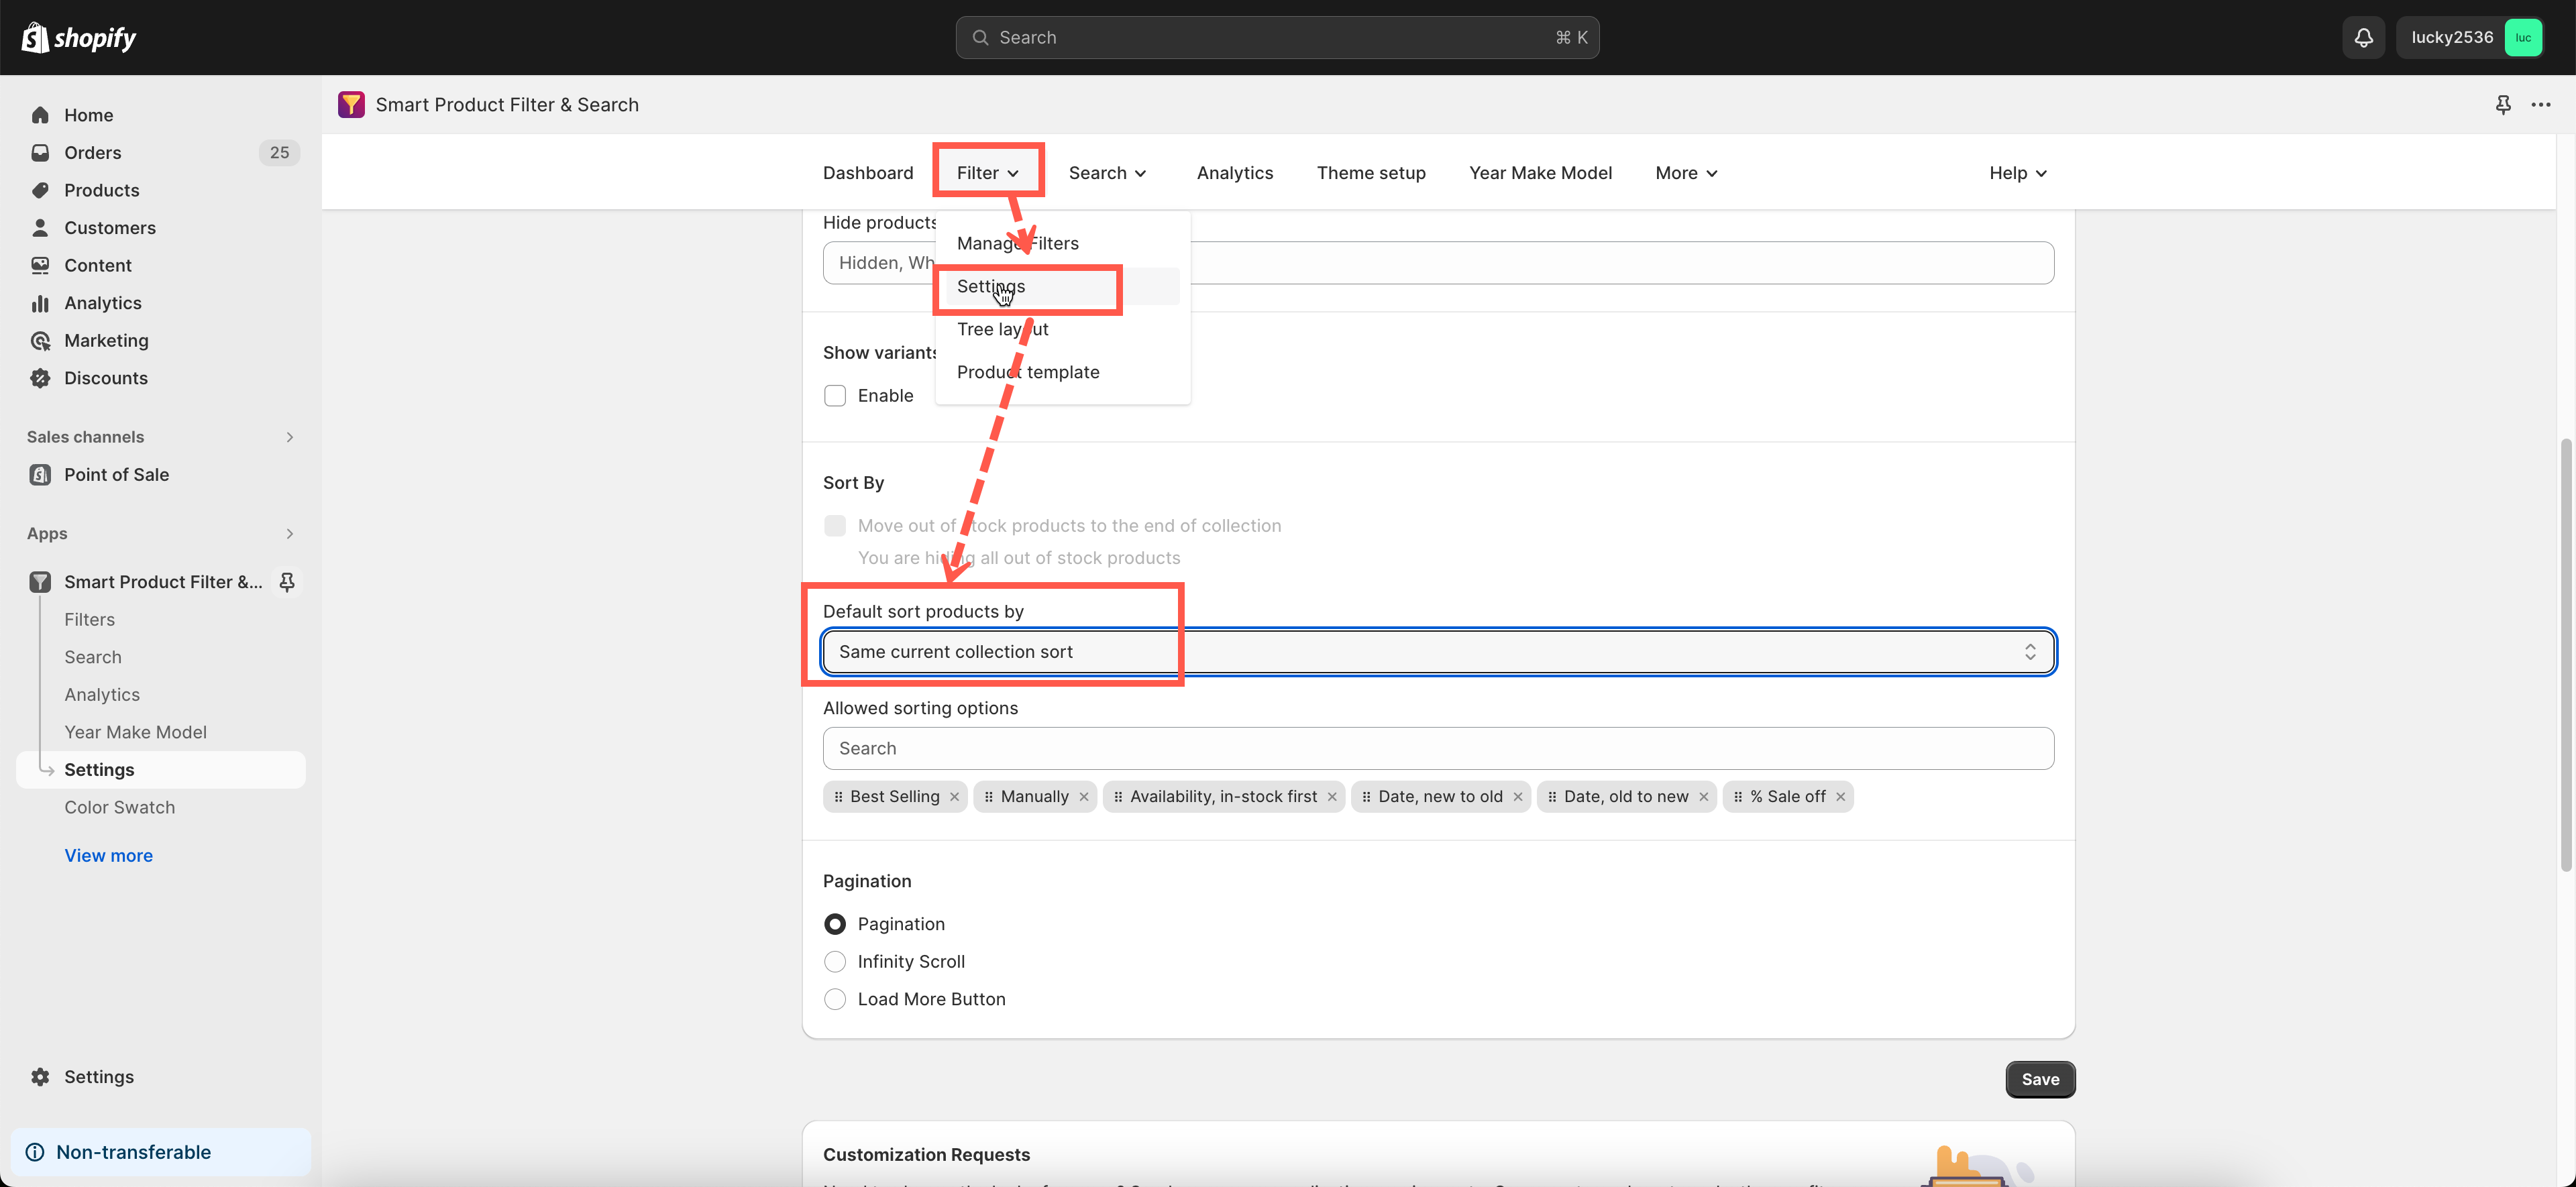Select the Discounts icon in sidebar
The height and width of the screenshot is (1187, 2576).
tap(40, 378)
